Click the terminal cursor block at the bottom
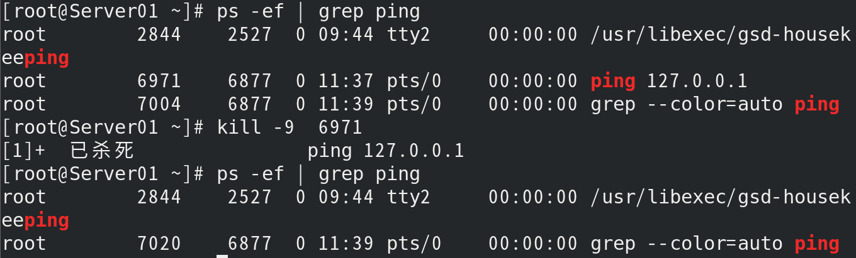 click(x=222, y=256)
